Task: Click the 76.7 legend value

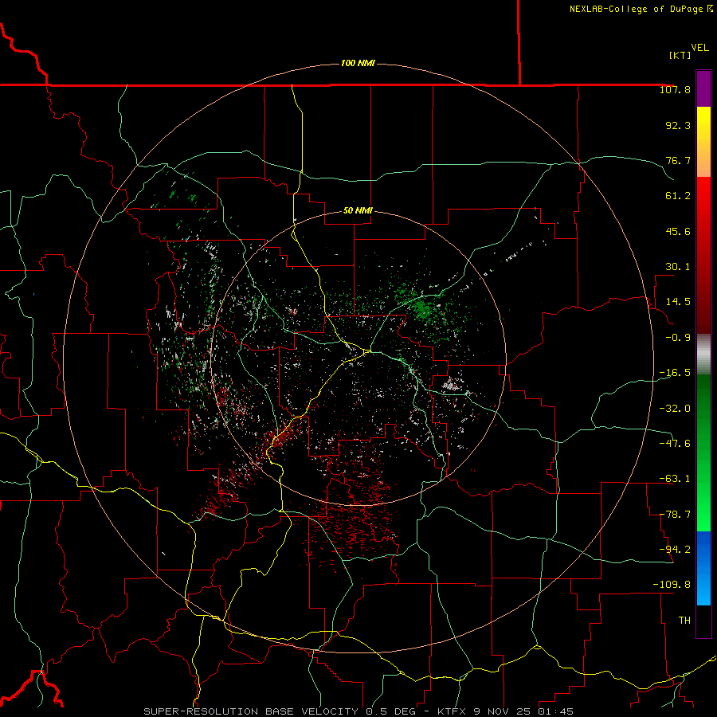Action: coord(678,160)
